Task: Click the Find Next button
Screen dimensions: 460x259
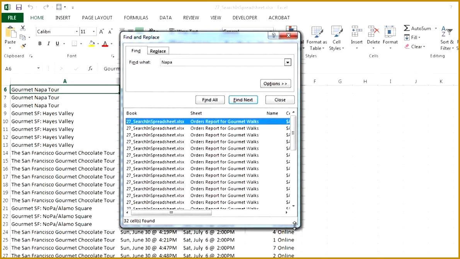Action: (x=243, y=100)
